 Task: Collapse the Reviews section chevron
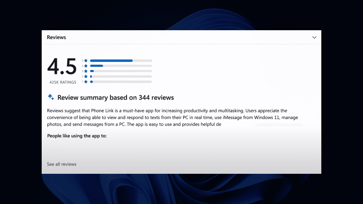(314, 37)
